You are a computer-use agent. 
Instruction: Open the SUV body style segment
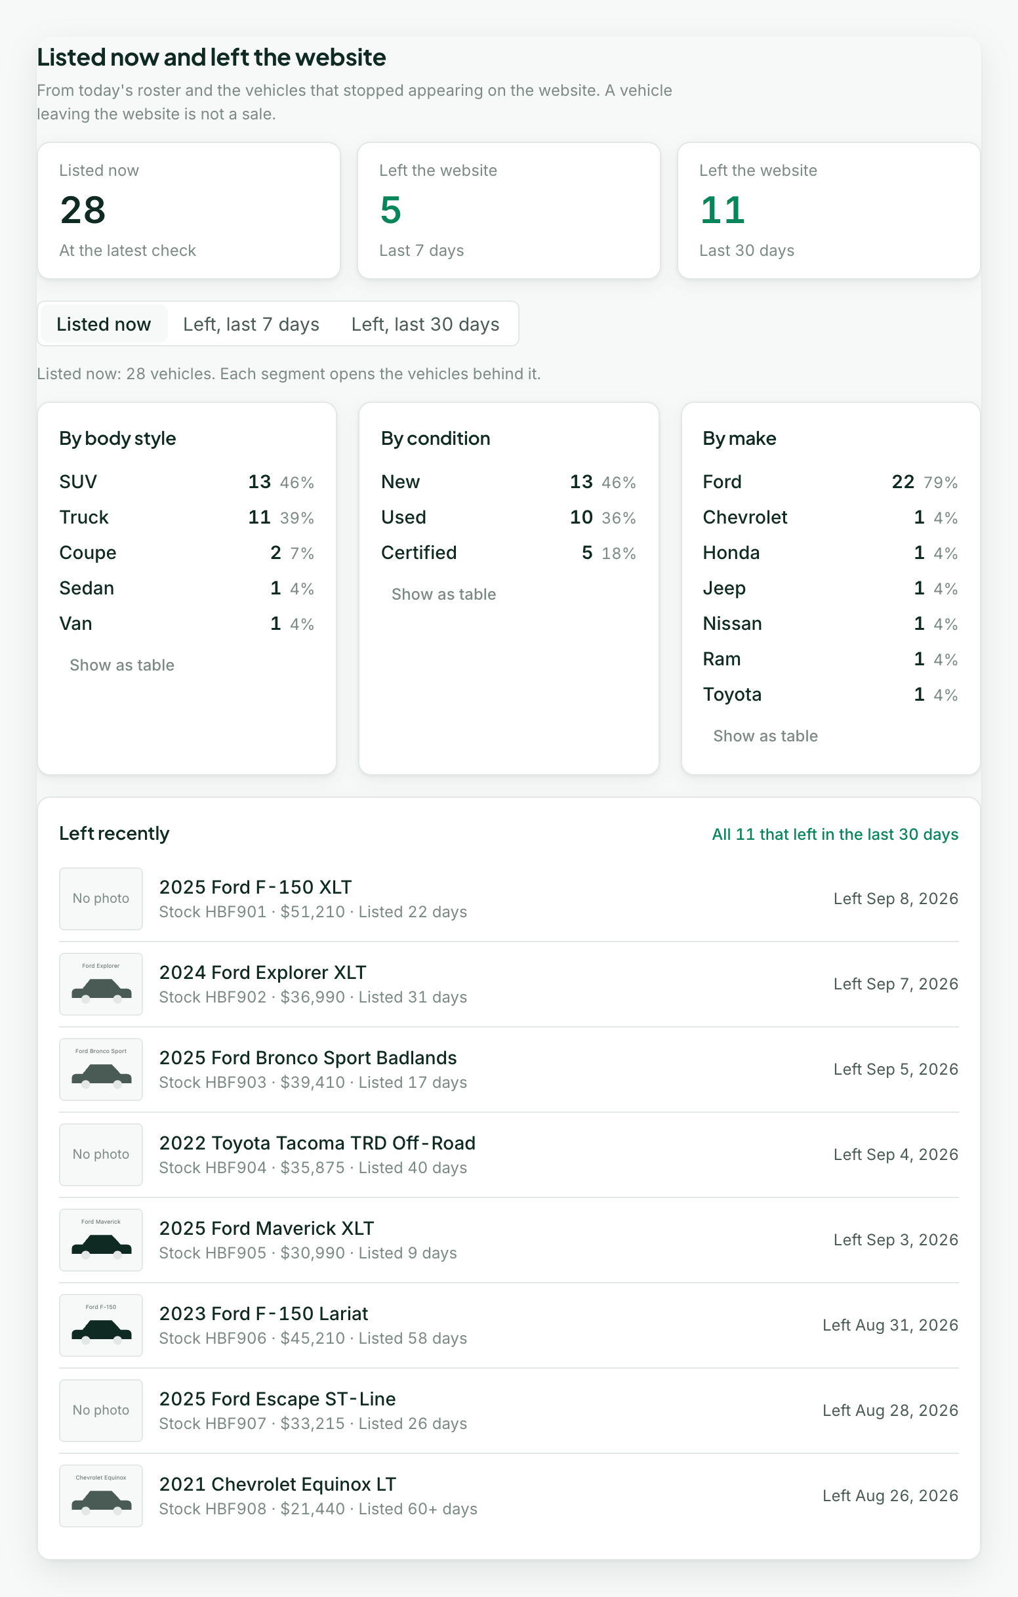coord(187,482)
